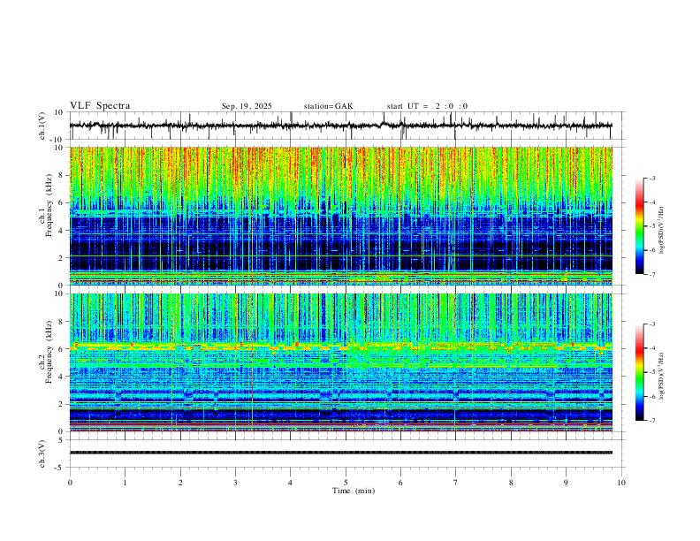Click the time axis tick label "8"
This screenshot has width=700, height=541.
pyautogui.click(x=511, y=483)
